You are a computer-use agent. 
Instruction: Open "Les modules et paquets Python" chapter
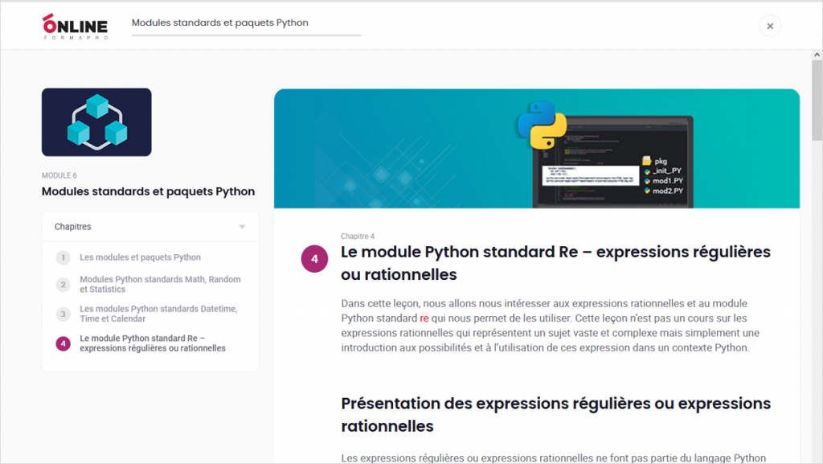pos(140,258)
